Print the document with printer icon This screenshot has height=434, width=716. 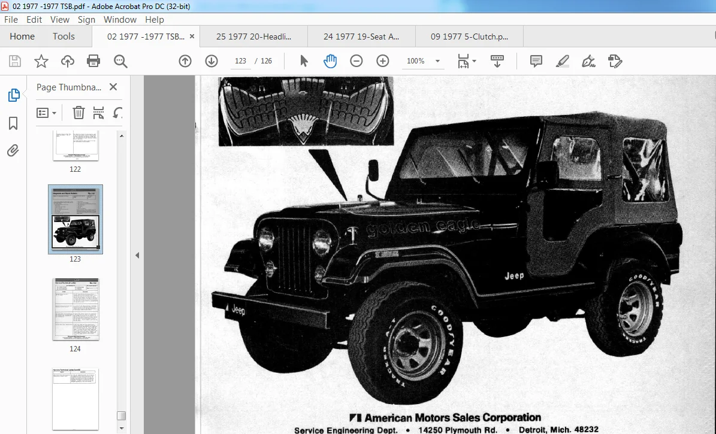coord(93,61)
